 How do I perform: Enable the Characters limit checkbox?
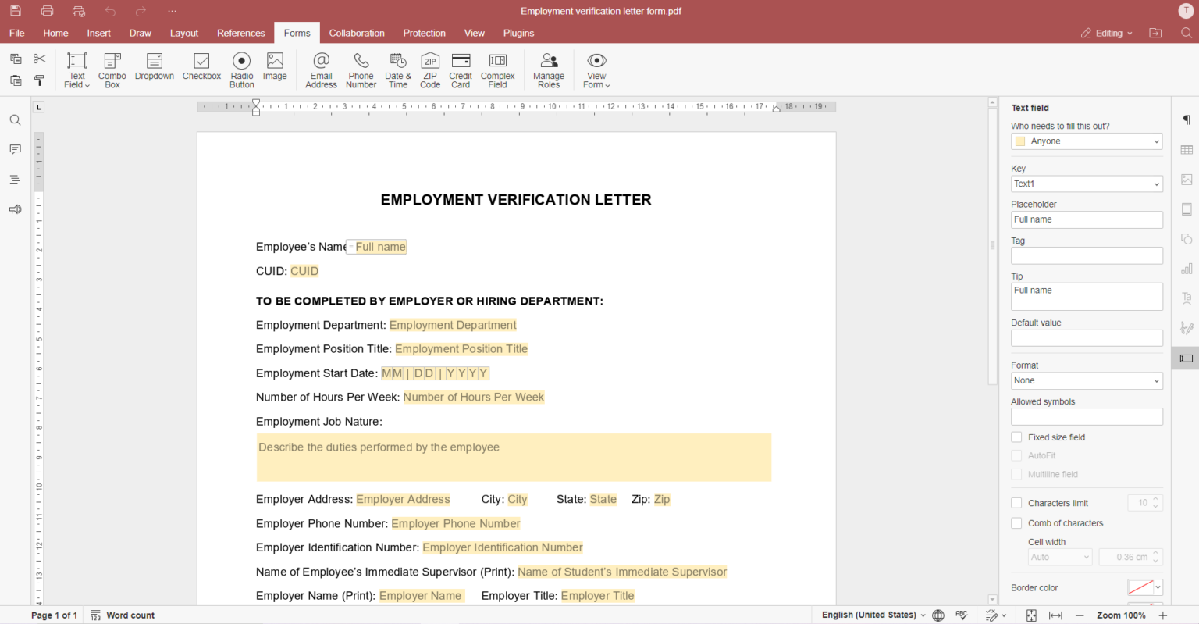click(x=1016, y=503)
